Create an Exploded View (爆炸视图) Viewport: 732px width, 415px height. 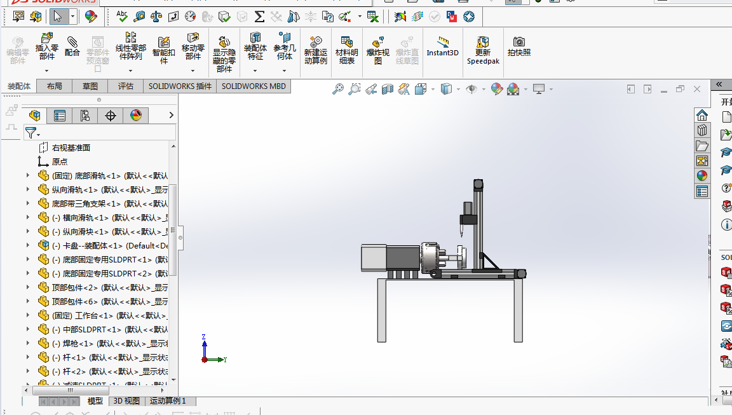[x=377, y=50]
